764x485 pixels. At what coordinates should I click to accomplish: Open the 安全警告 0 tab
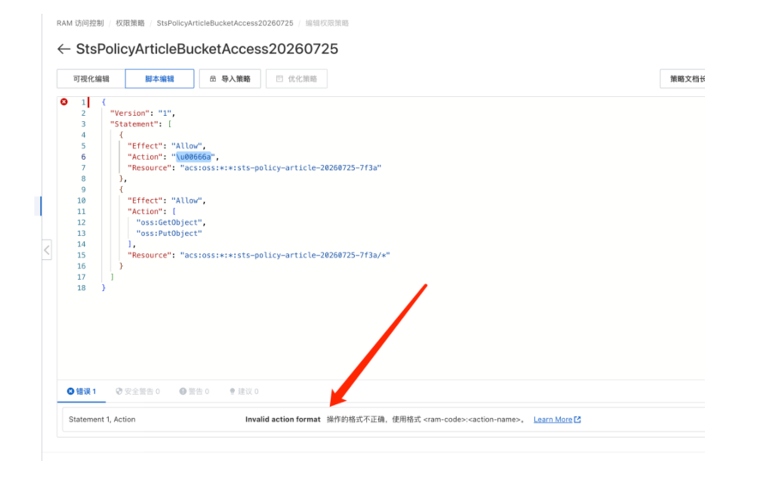click(138, 391)
